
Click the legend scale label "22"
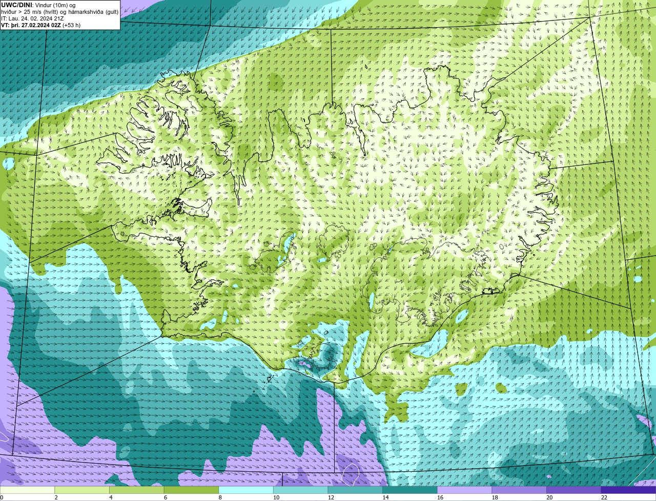(604, 497)
